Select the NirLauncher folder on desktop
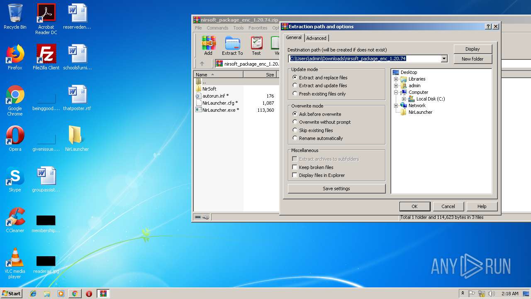Viewport: 531px width, 299px height. (77, 139)
